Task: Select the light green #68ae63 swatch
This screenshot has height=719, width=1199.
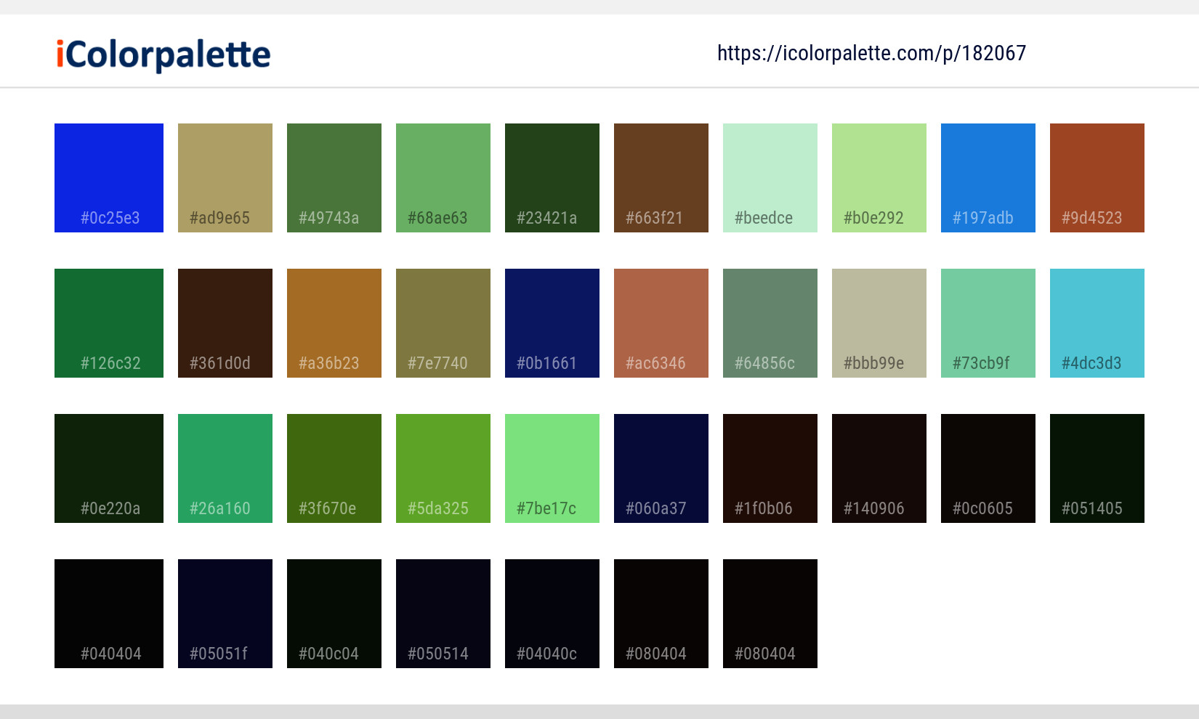Action: click(443, 177)
